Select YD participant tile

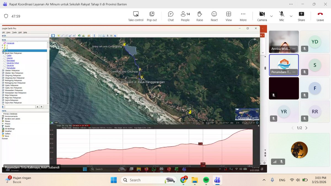pos(315,42)
